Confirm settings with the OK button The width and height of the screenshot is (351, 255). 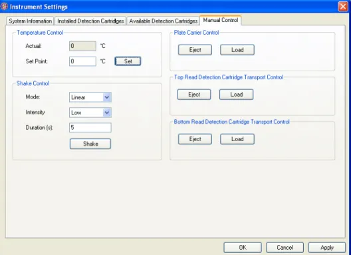pyautogui.click(x=243, y=248)
